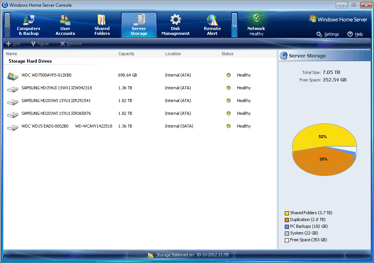This screenshot has width=374, height=263.
Task: Click the Remove toolbar button
Action: coord(71,44)
